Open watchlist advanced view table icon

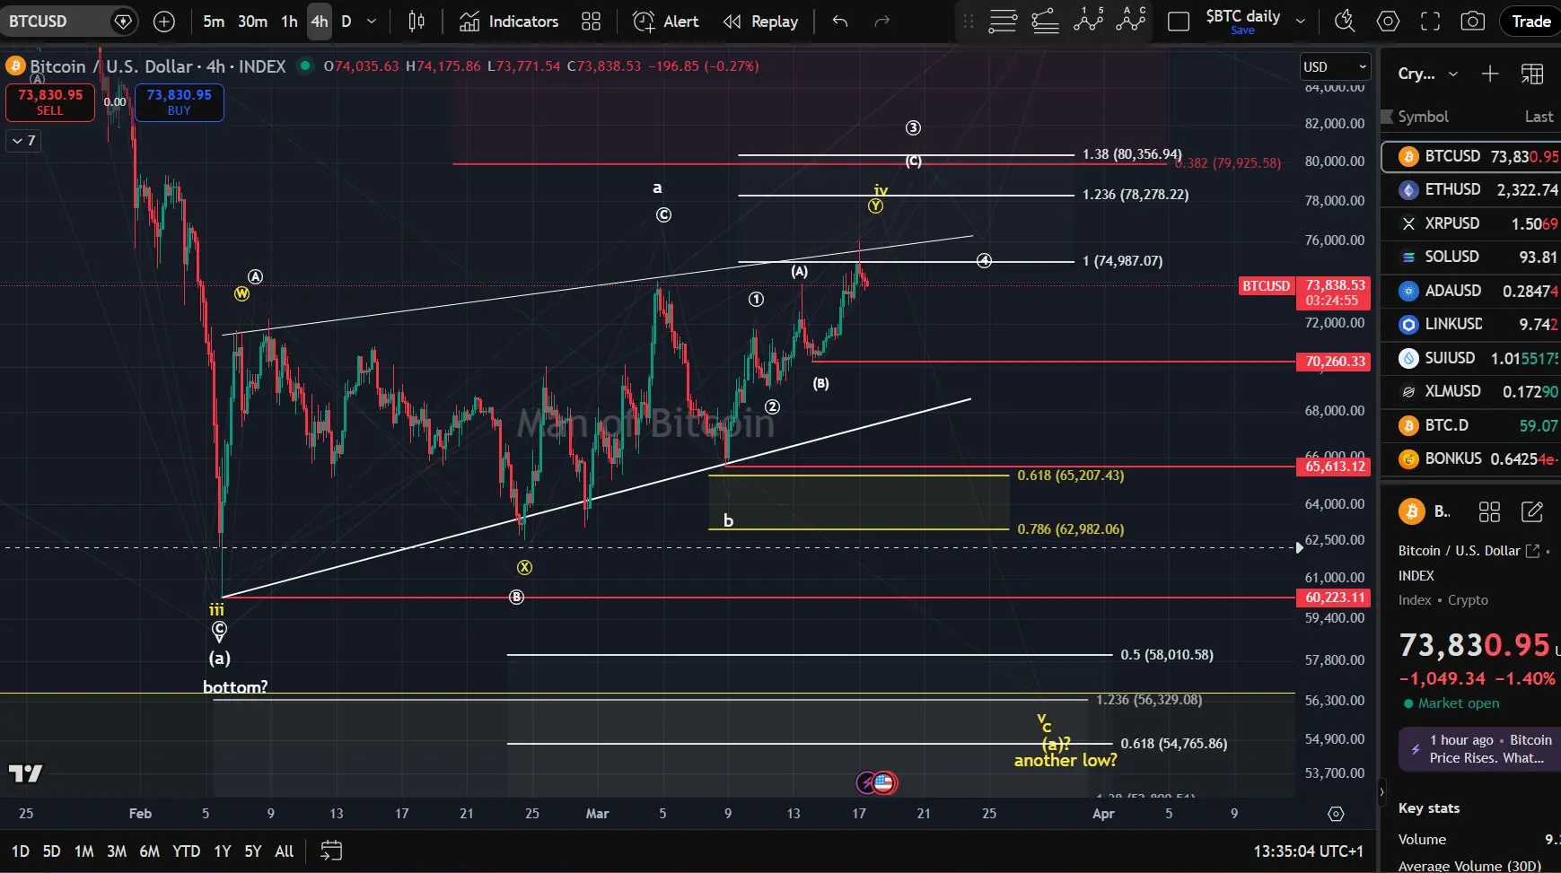pyautogui.click(x=1532, y=74)
